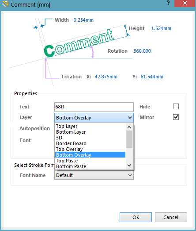Pick highlighted Bottom Overlay list entry

pos(90,155)
